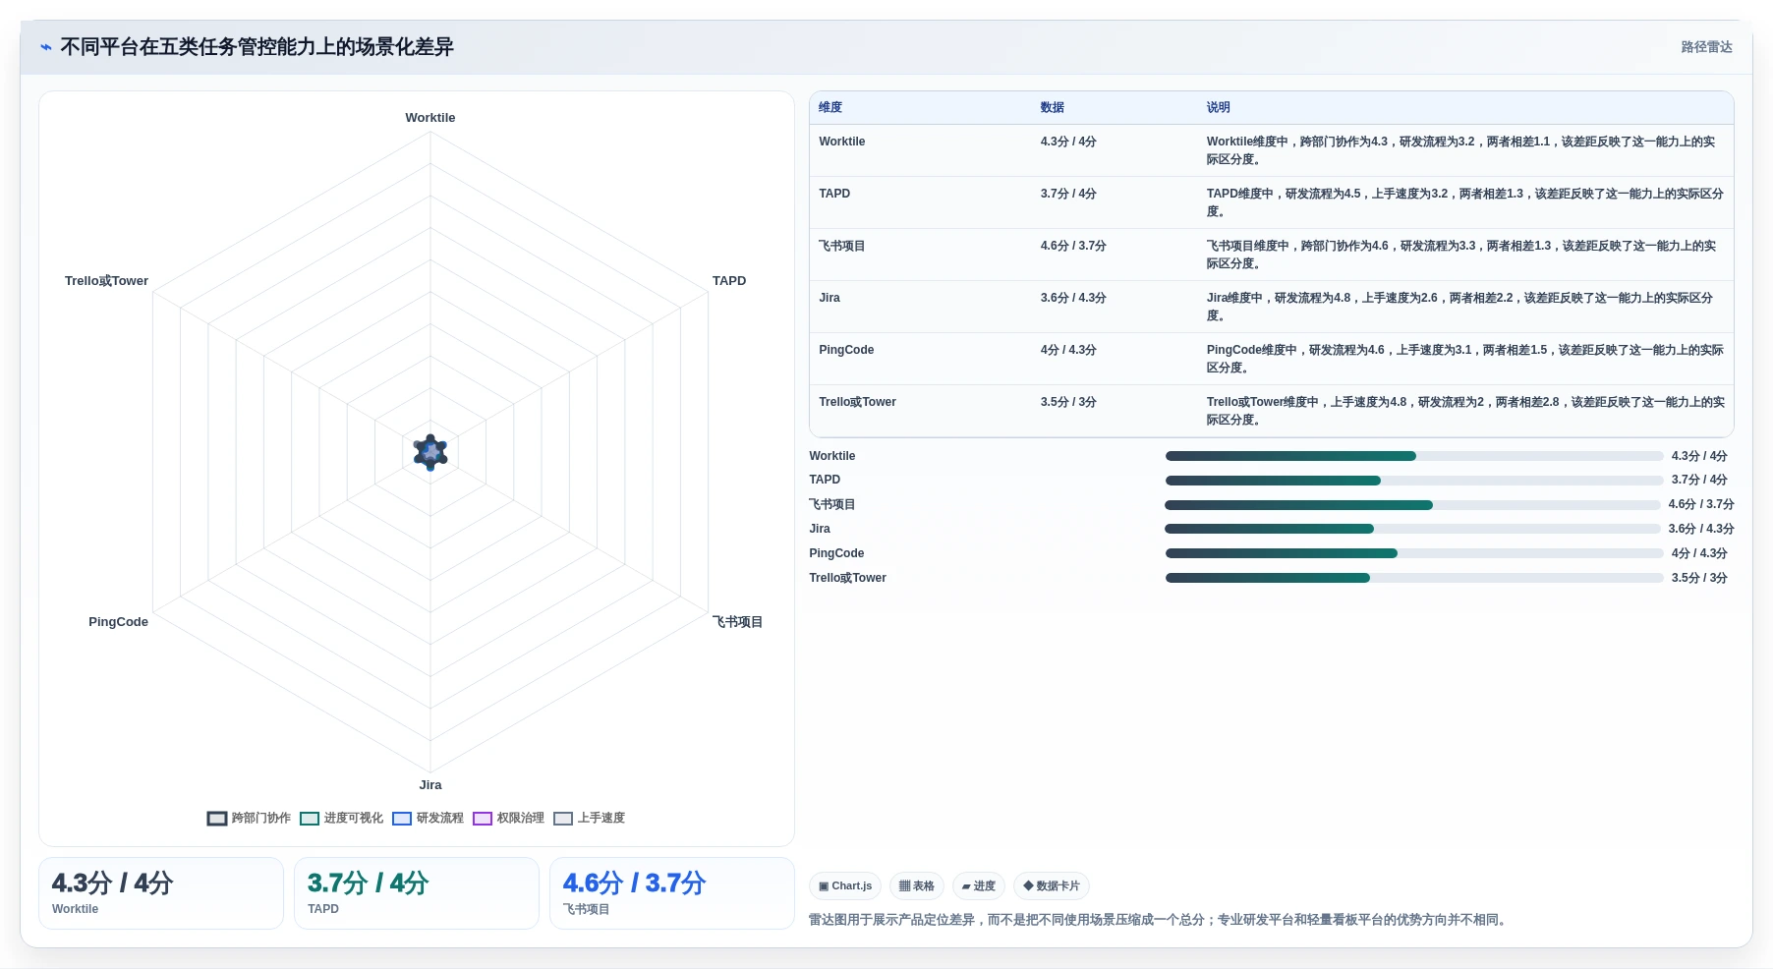Click the footnote text about 雷达图
This screenshot has width=1773, height=969.
1160,920
